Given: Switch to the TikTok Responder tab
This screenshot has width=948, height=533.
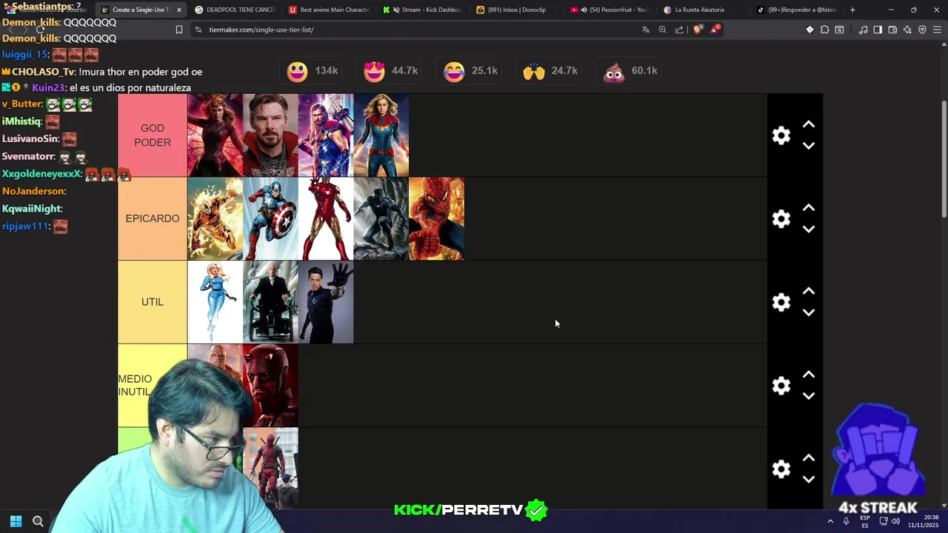Looking at the screenshot, I should 798,10.
